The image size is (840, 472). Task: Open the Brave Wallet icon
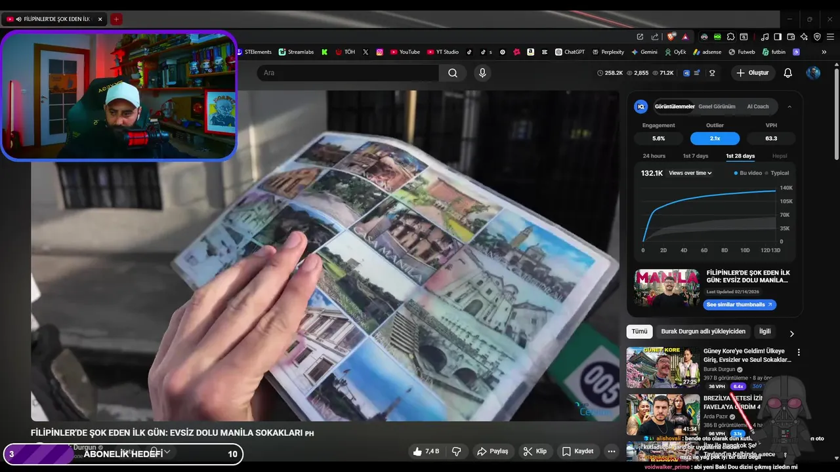[x=791, y=37]
